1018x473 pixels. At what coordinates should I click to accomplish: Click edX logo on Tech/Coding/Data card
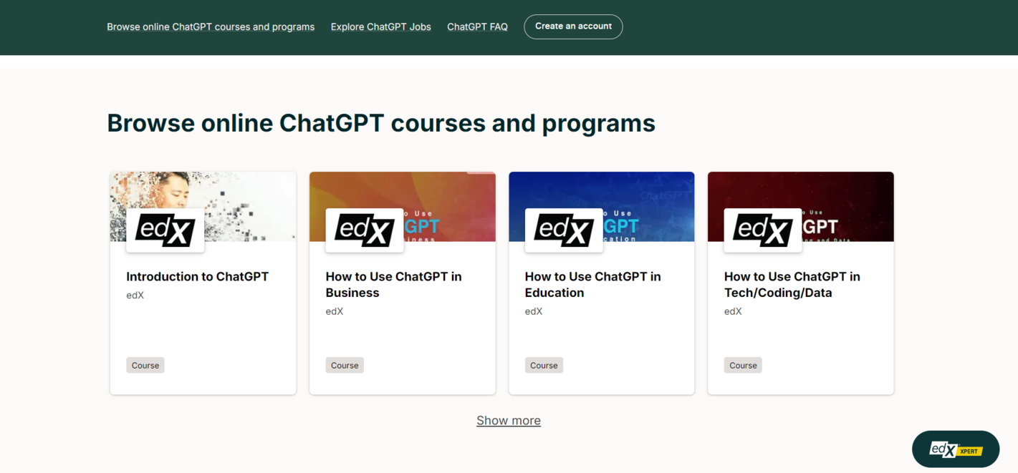click(x=763, y=230)
